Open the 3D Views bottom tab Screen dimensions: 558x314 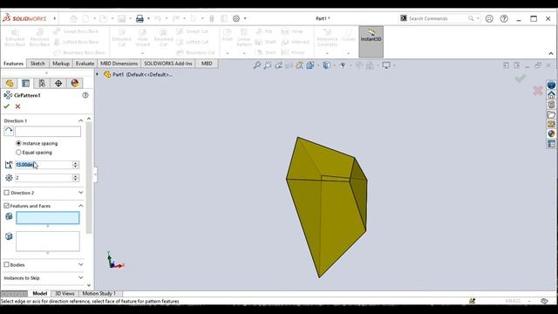click(65, 293)
